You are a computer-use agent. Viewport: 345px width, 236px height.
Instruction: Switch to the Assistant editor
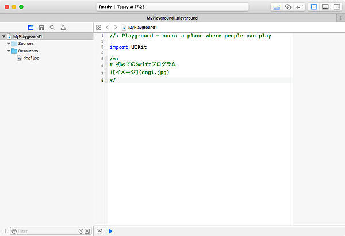coord(289,7)
